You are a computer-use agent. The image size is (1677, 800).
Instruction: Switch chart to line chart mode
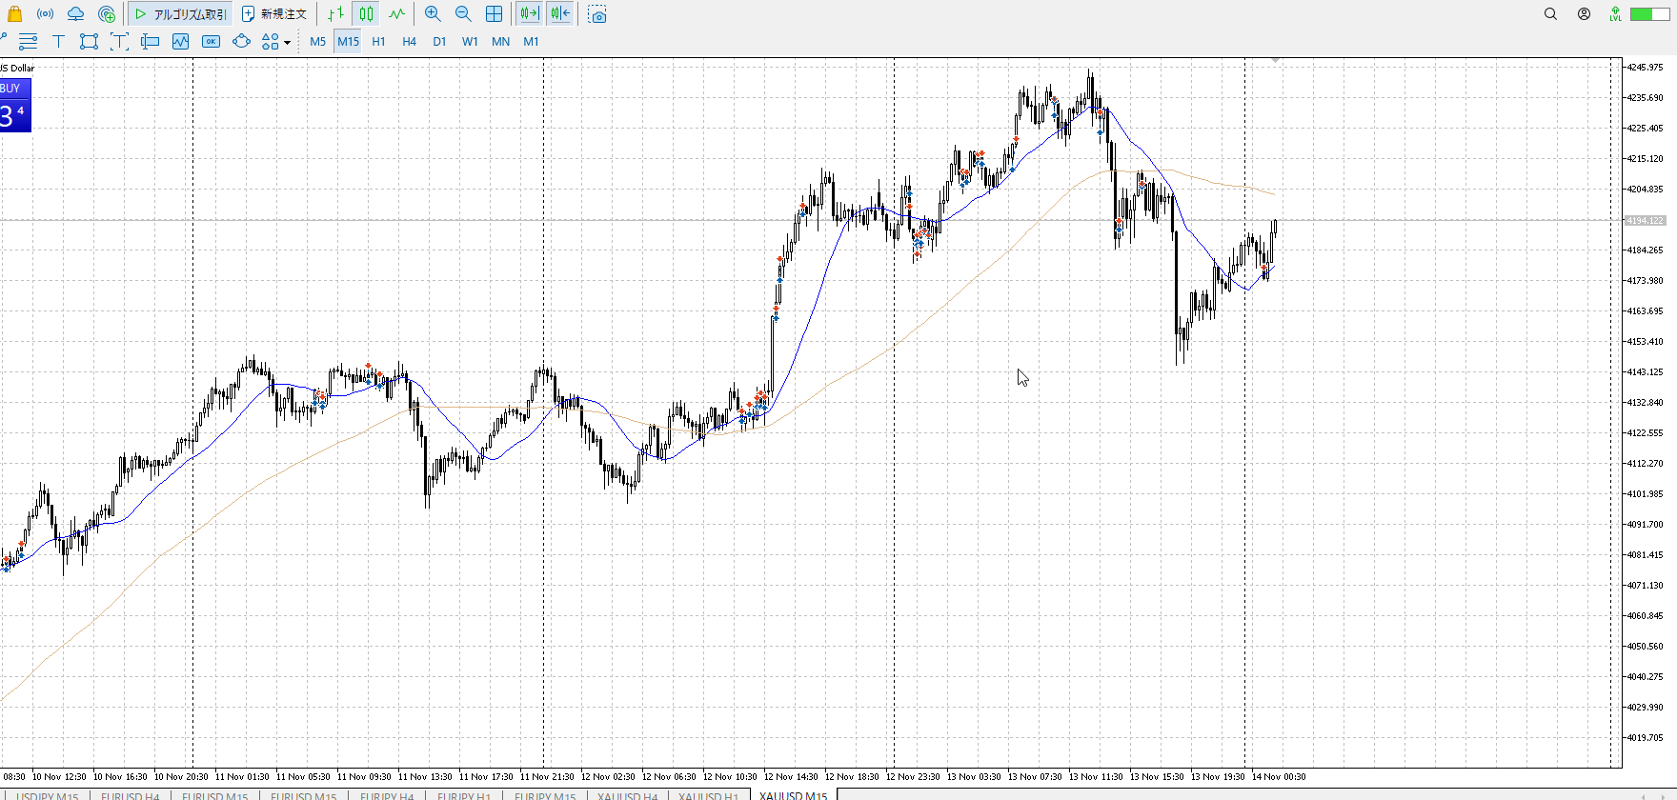396,14
